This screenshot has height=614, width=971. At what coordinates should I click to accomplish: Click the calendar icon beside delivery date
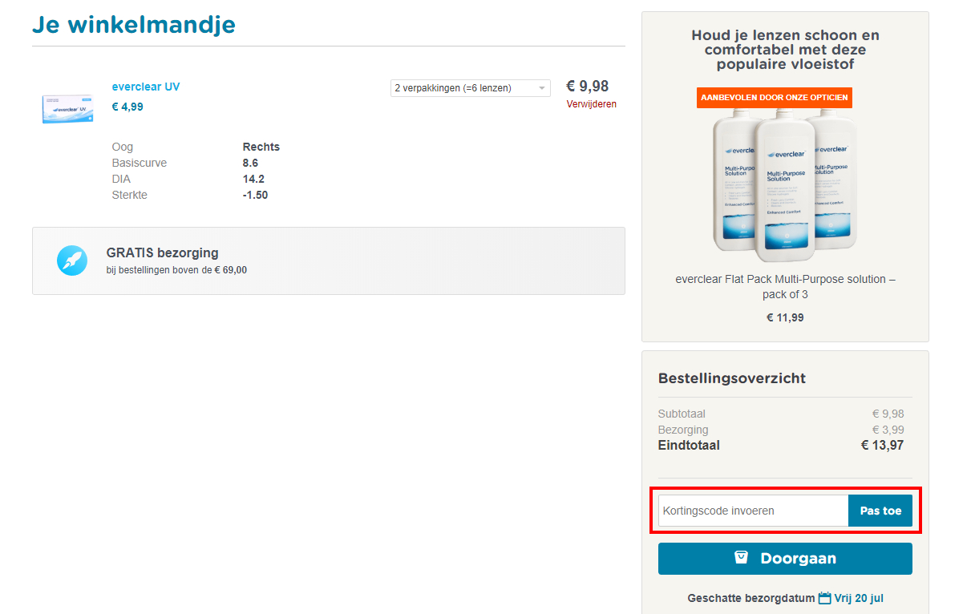click(824, 598)
